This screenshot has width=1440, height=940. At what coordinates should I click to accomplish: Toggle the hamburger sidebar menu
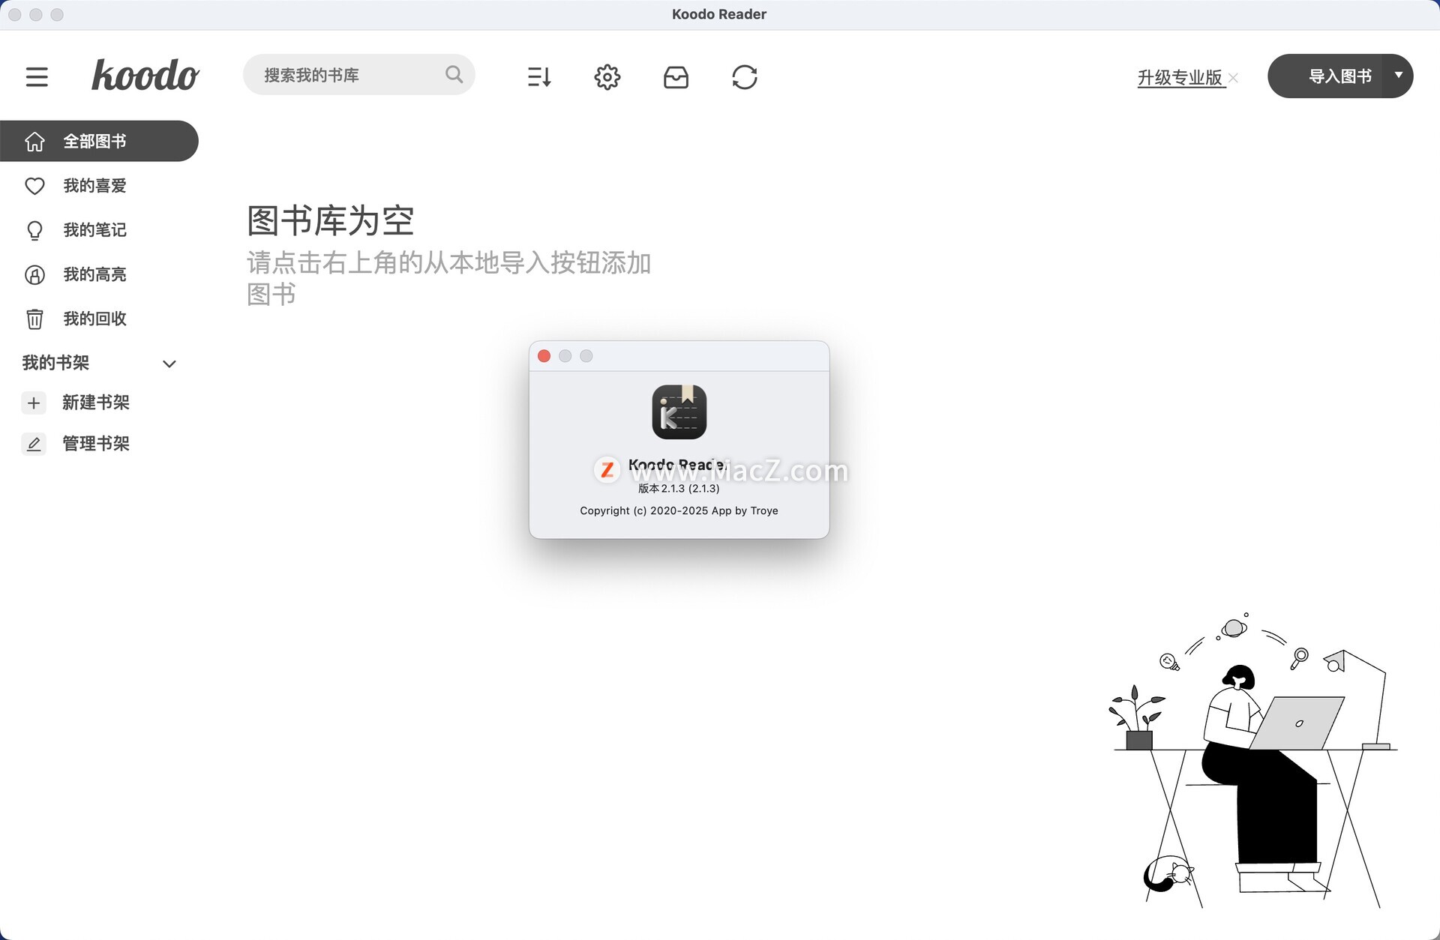coord(37,76)
